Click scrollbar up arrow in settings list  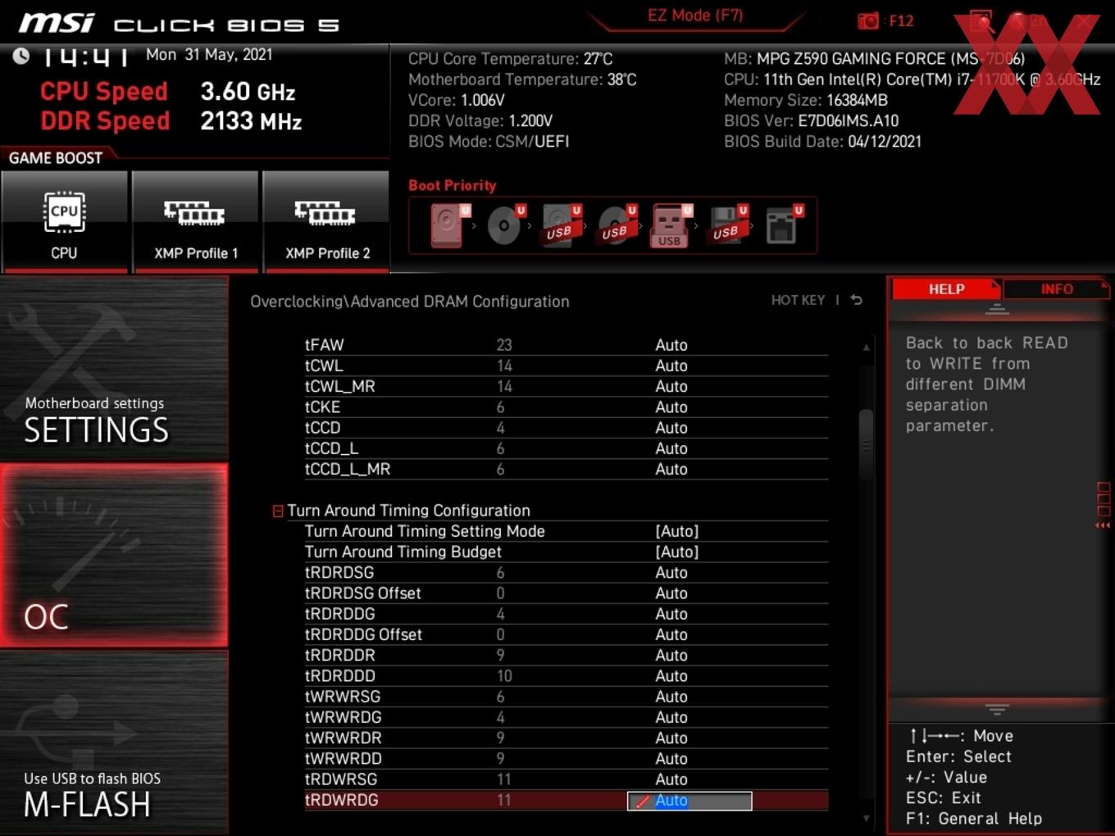click(x=866, y=348)
